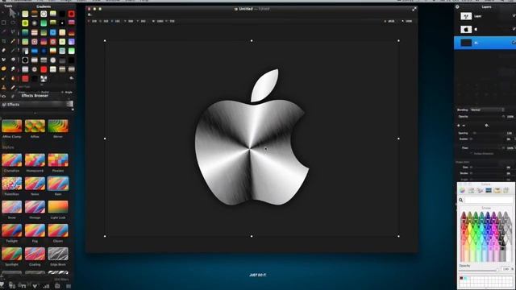516x290 pixels.
Task: Select the Eraser tool
Action: pyautogui.click(x=3, y=50)
